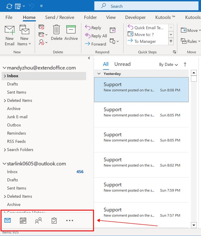Open the Outbox folder
This screenshot has width=201, height=236.
tap(14, 125)
